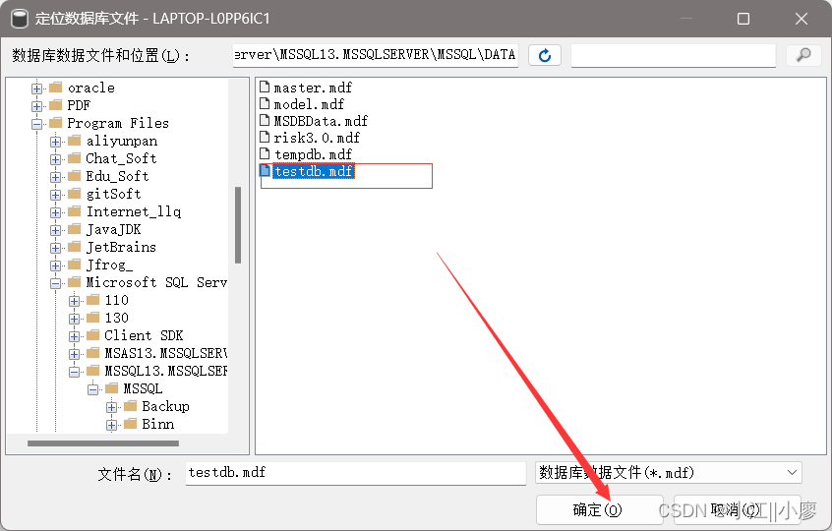Collapse the MSSQL13.MSSQLSERVER folder node
The image size is (832, 531).
75,372
